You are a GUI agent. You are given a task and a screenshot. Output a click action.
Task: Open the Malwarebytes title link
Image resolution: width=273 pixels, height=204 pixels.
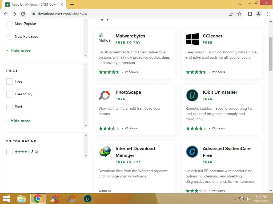pos(130,36)
